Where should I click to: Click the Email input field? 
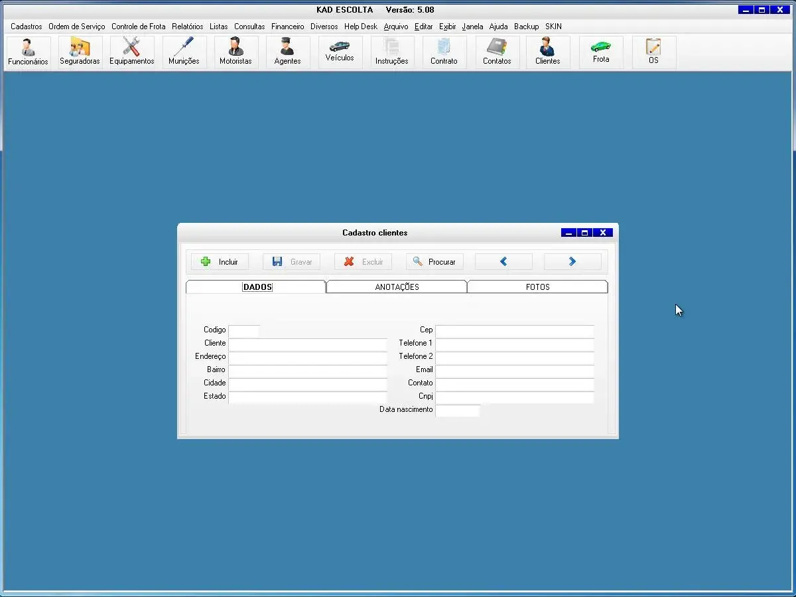(514, 370)
